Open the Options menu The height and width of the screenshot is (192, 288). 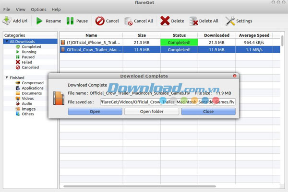(38, 10)
